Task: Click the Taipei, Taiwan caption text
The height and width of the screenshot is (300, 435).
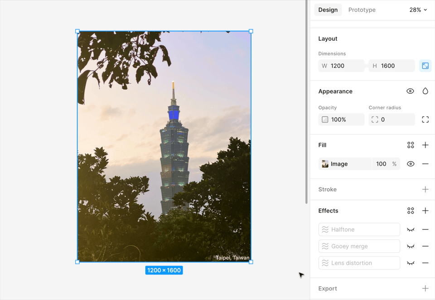Action: [232, 257]
